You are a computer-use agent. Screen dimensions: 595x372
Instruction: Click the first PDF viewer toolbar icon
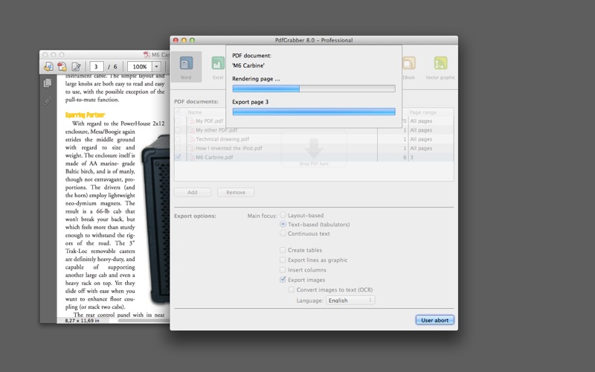[48, 67]
